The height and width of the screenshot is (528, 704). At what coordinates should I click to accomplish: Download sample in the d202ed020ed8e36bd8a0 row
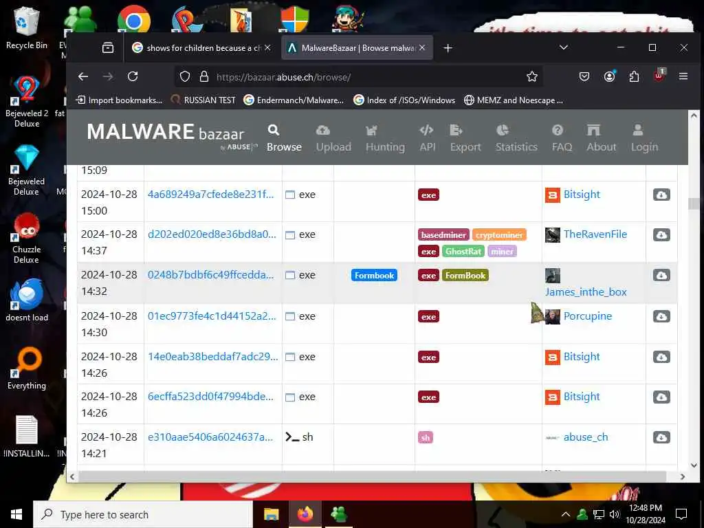click(x=661, y=235)
